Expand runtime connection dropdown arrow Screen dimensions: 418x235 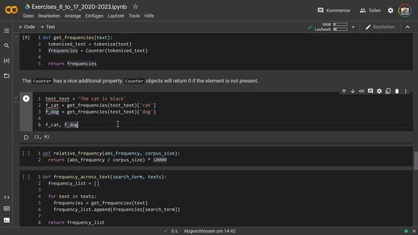pyautogui.click(x=353, y=27)
